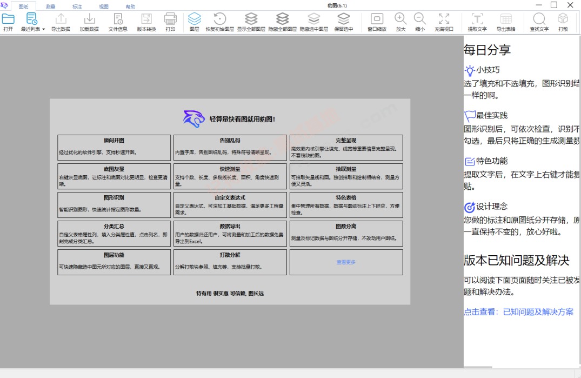Click the 图形识别 heading text
Viewport: 581px width, 378px height.
pyautogui.click(x=114, y=197)
